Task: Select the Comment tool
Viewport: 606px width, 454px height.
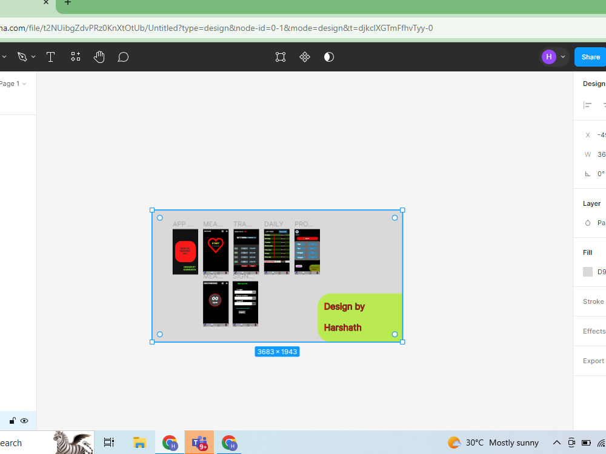Action: click(123, 57)
